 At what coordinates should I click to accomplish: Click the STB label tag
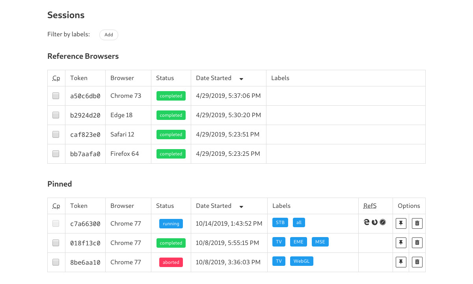click(x=280, y=222)
